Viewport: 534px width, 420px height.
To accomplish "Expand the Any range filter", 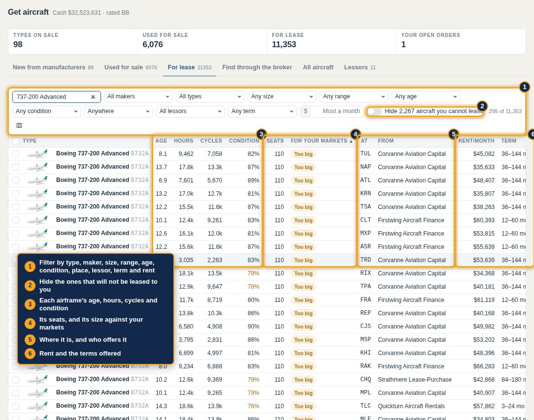I will click(354, 96).
